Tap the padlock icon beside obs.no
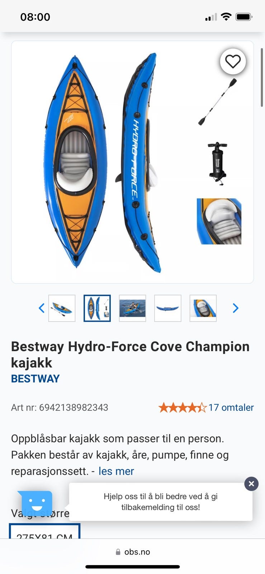 point(118,552)
